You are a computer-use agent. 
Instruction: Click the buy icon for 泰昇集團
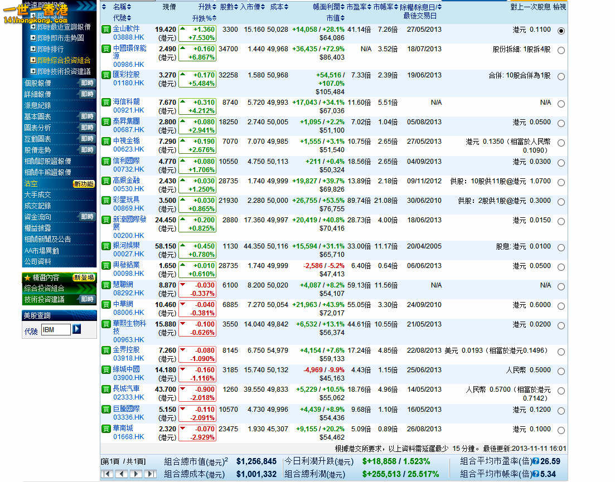[106, 122]
